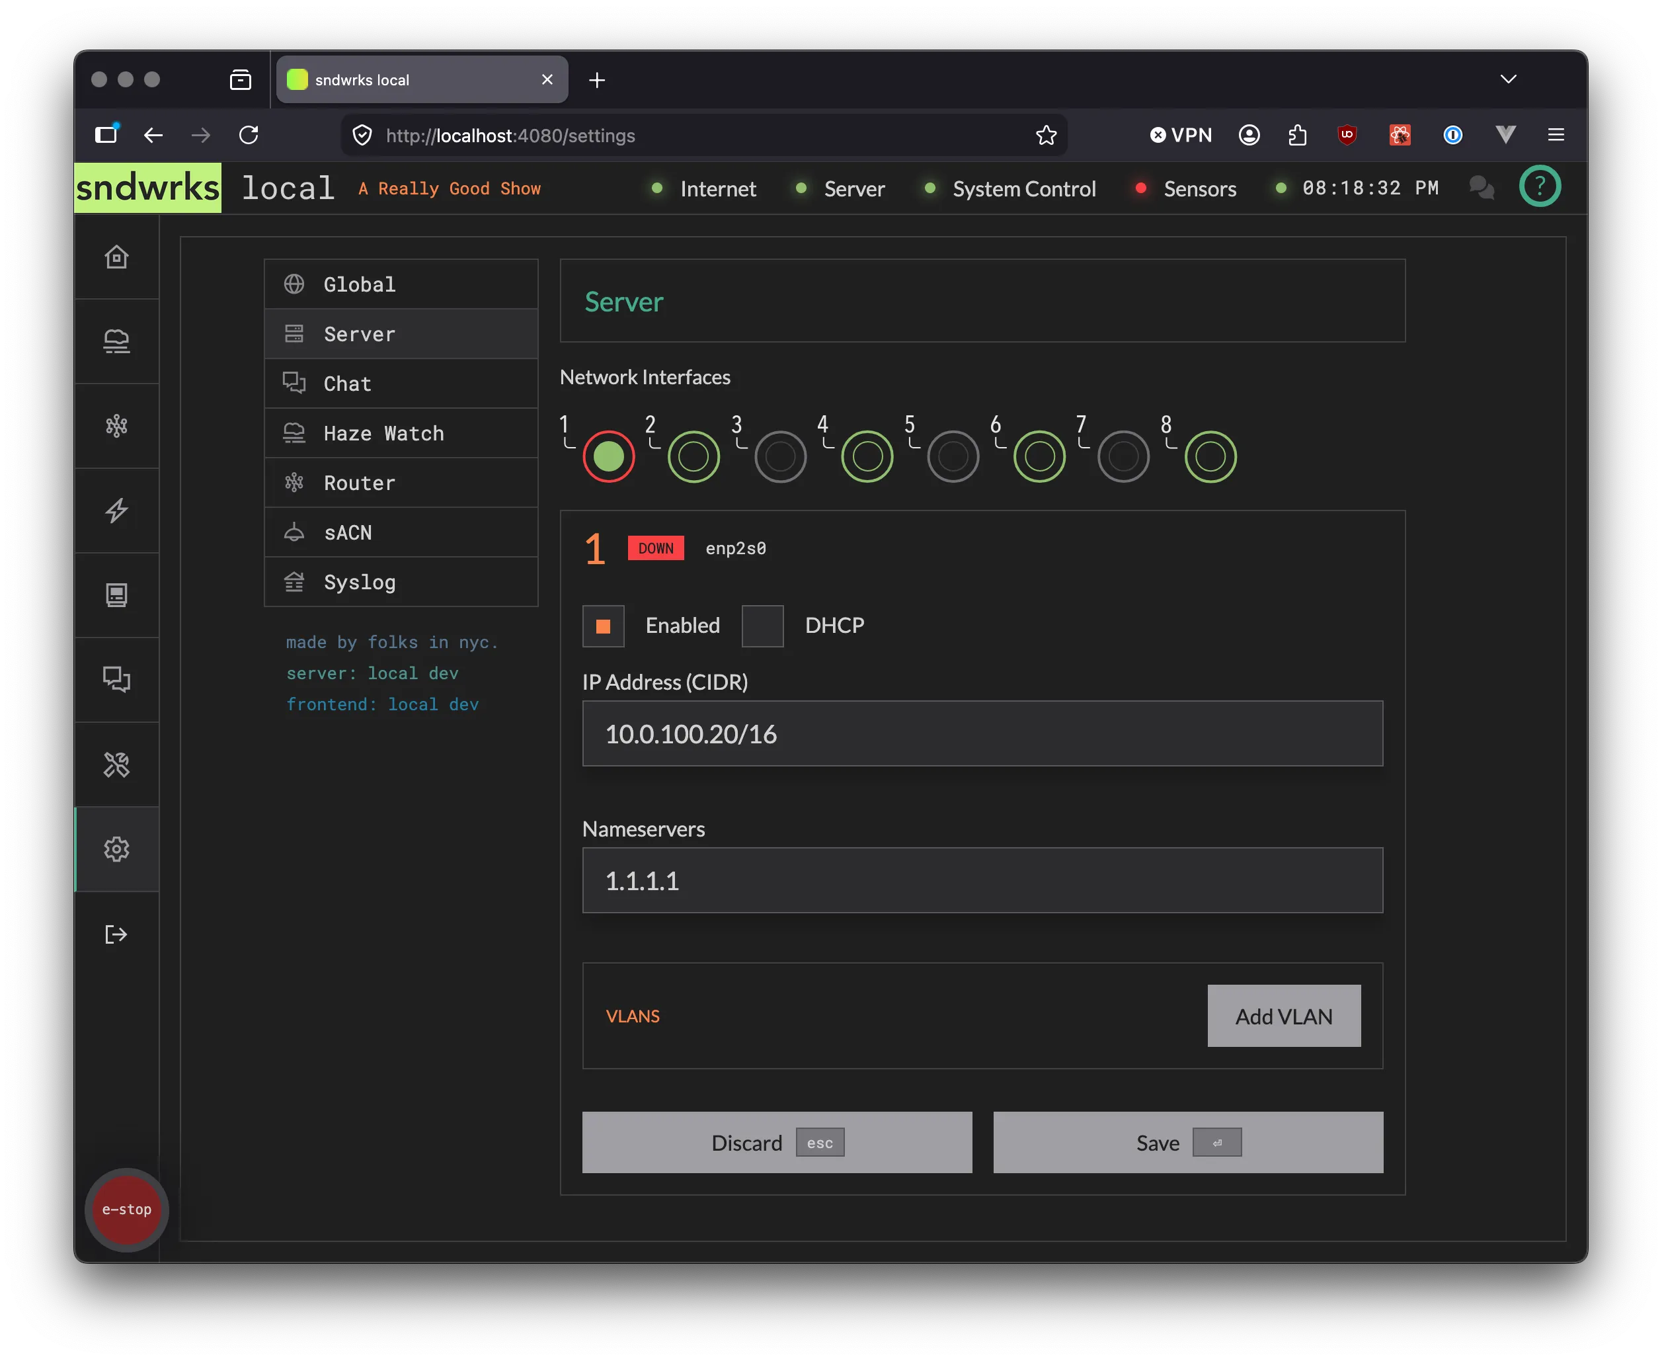Image resolution: width=1662 pixels, height=1361 pixels.
Task: Select network interface 2
Action: tap(693, 456)
